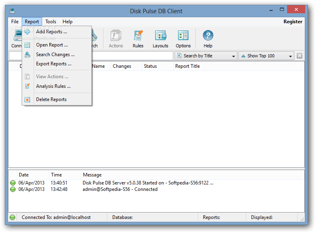This screenshot has height=233, width=316.
Task: Click the Help question-mark toolbar icon
Action: (208, 35)
